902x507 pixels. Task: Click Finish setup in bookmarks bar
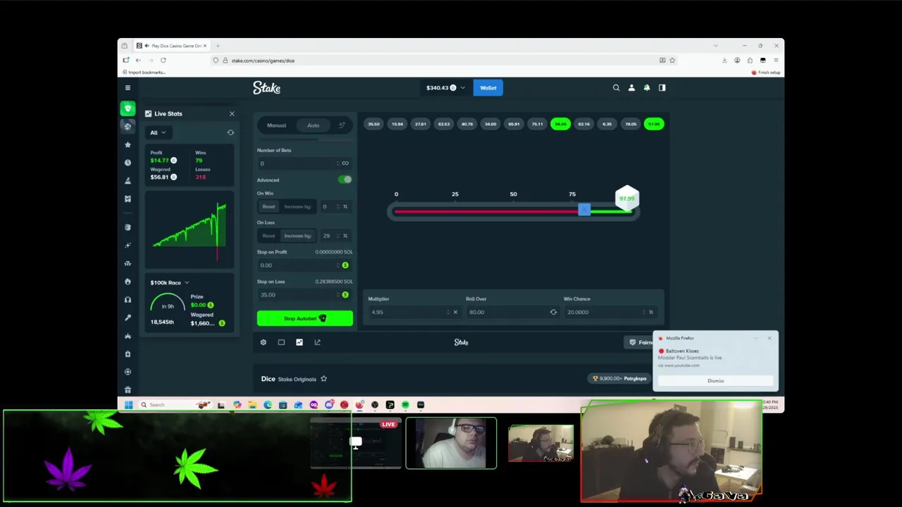point(766,73)
